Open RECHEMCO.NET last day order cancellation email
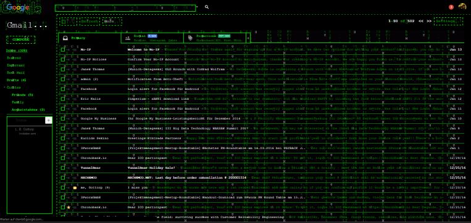 (187, 178)
